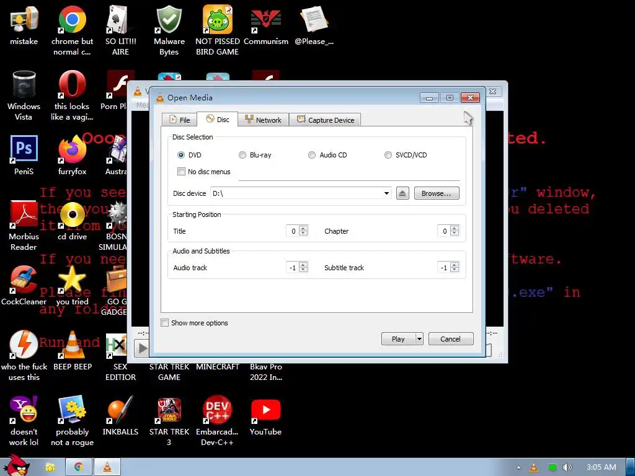Click the Title value field
Screen dimensions: 635x476
click(293, 231)
